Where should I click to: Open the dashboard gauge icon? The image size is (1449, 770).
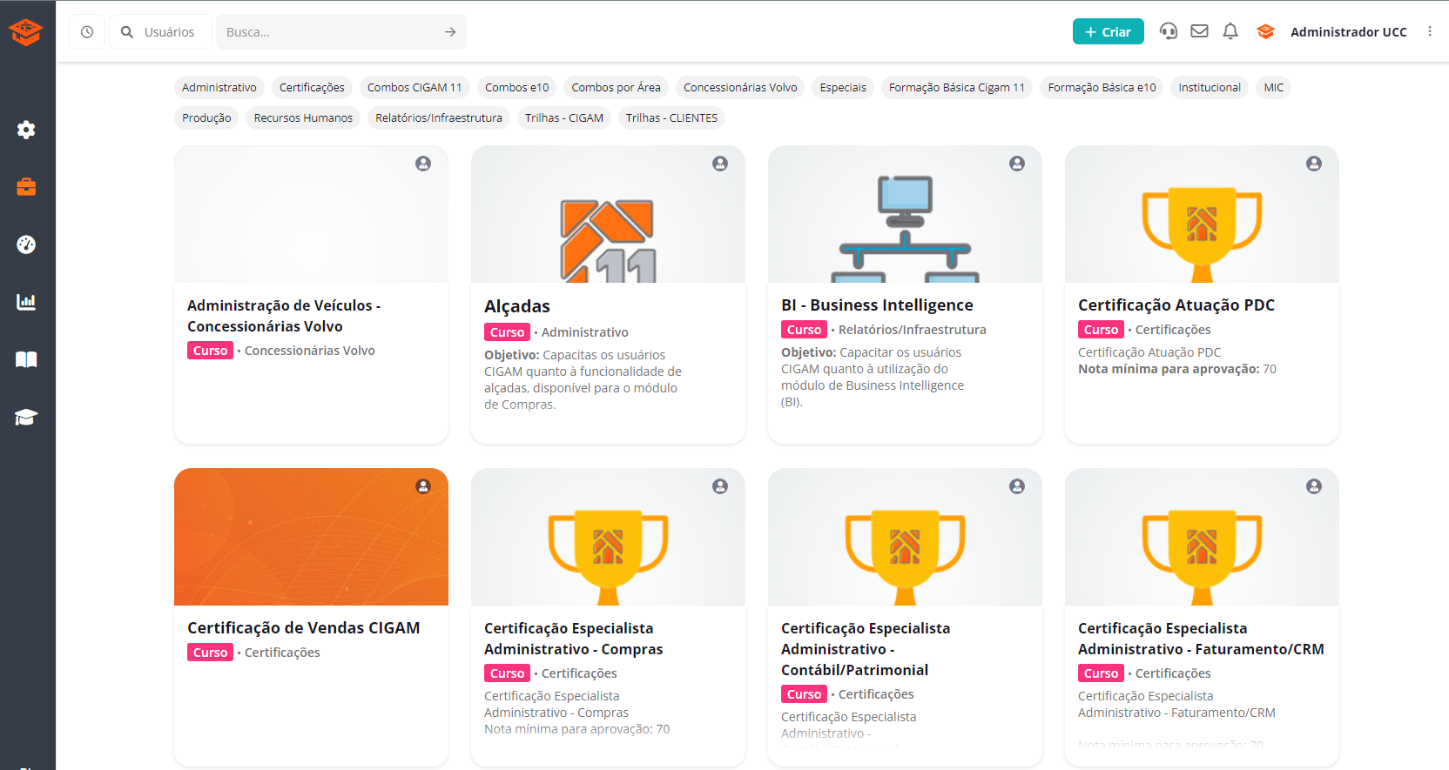pyautogui.click(x=26, y=244)
